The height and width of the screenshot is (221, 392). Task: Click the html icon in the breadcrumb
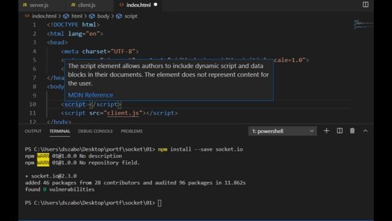coord(66,16)
